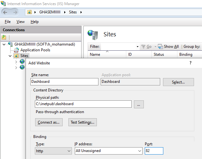Click the GHASEMIIIIIII server node icon
The width and height of the screenshot is (202, 159).
(x=10, y=44)
